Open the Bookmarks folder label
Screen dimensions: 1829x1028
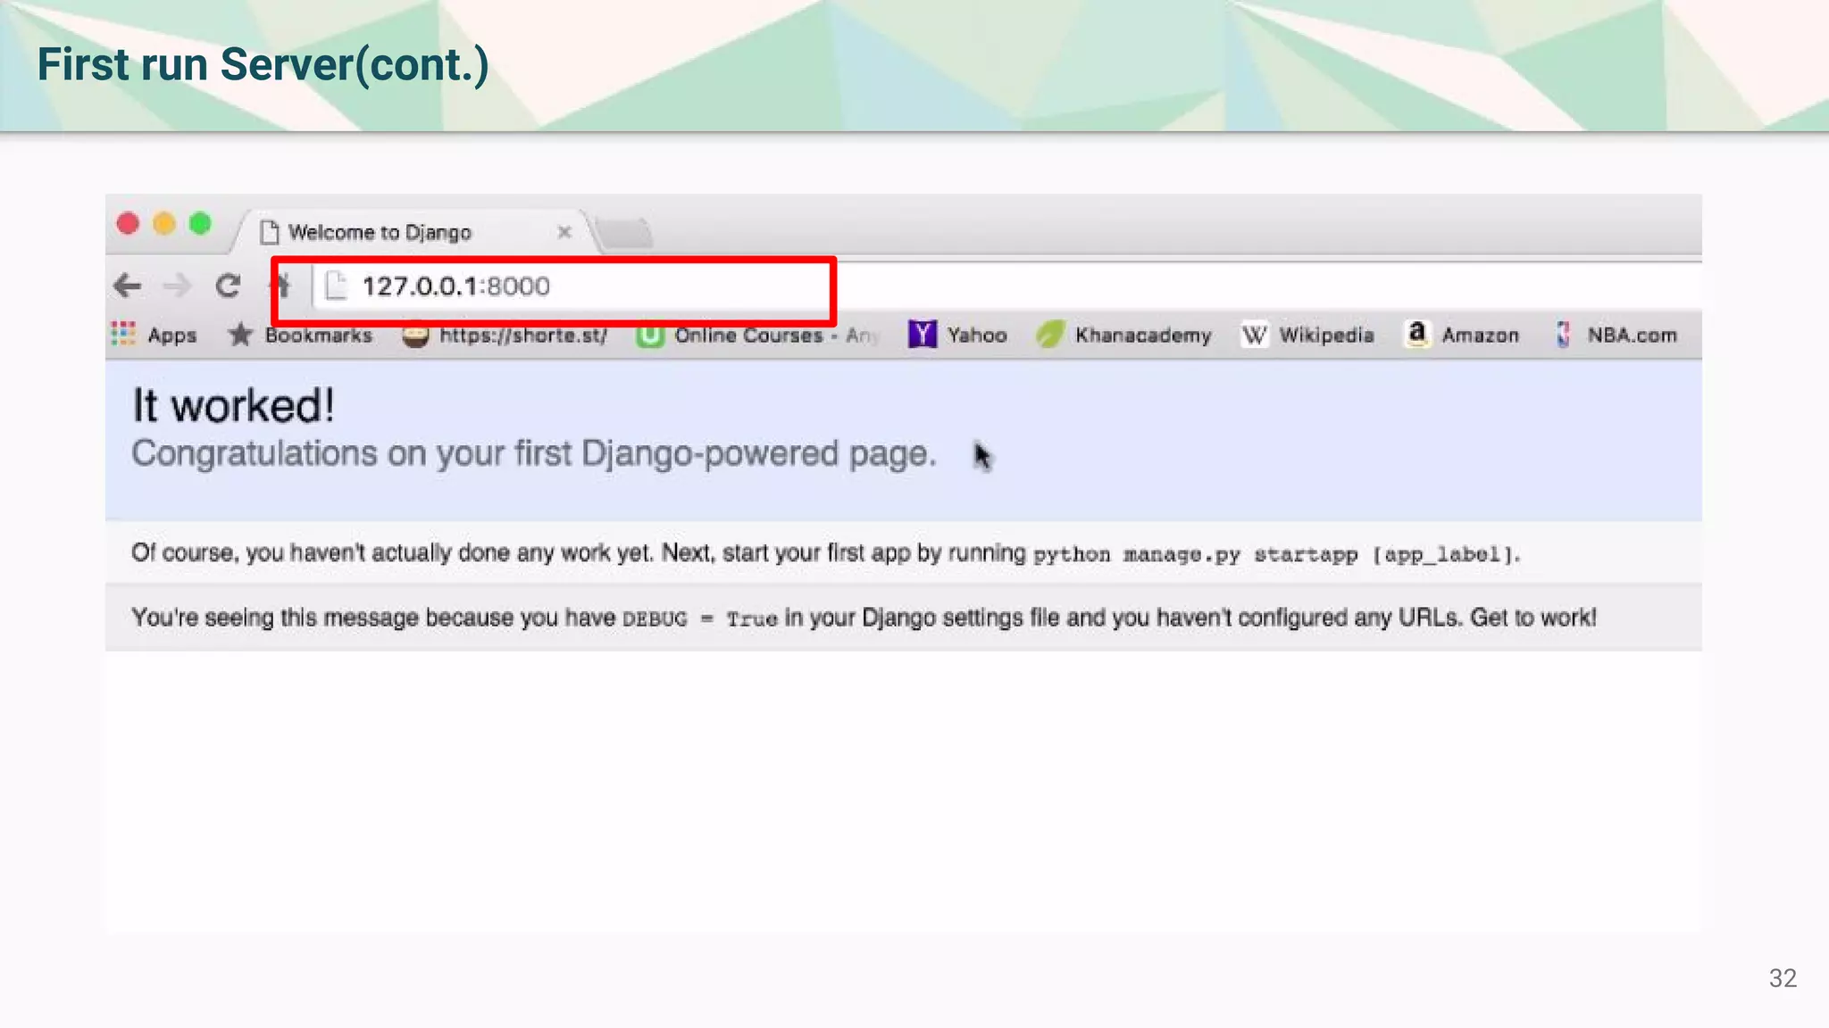point(318,336)
